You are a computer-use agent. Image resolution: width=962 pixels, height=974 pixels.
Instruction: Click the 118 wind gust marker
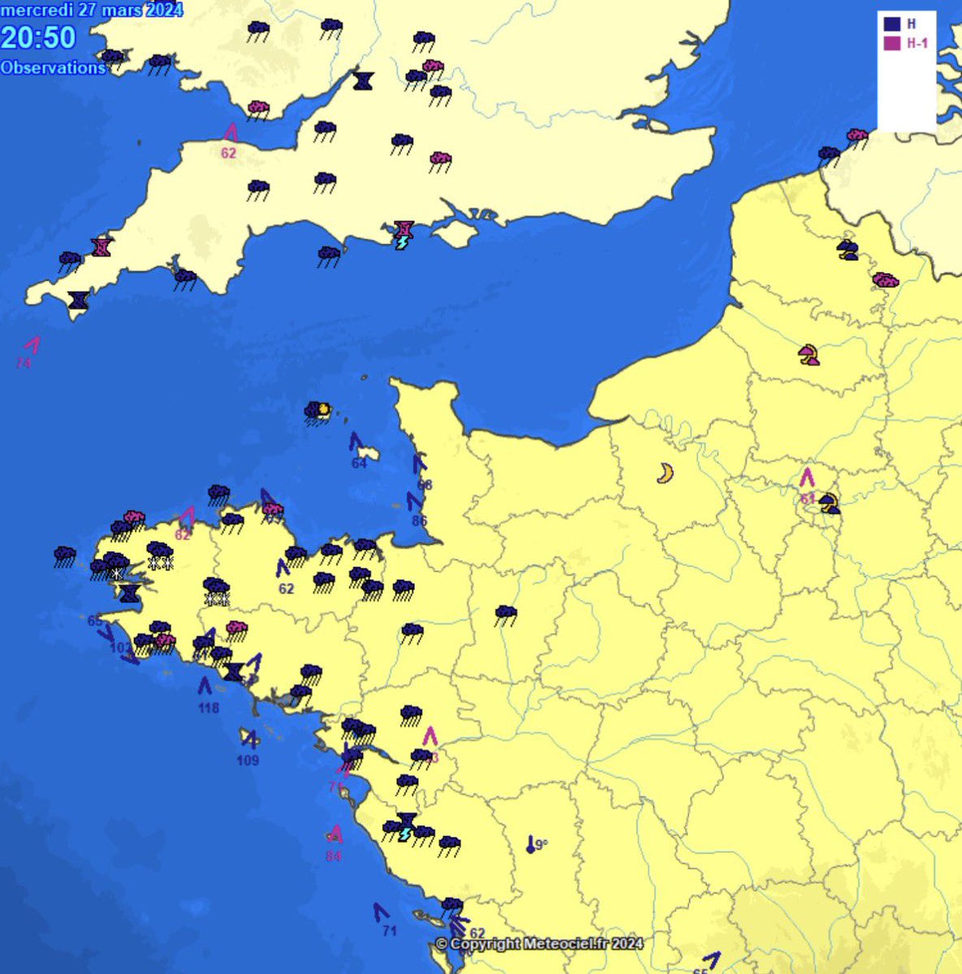coord(208,696)
